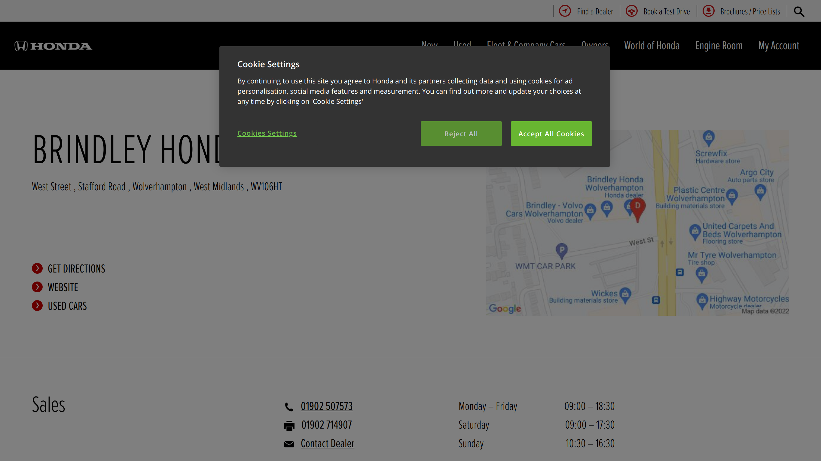Click the red arrow icon beside Used Cars

(37, 306)
